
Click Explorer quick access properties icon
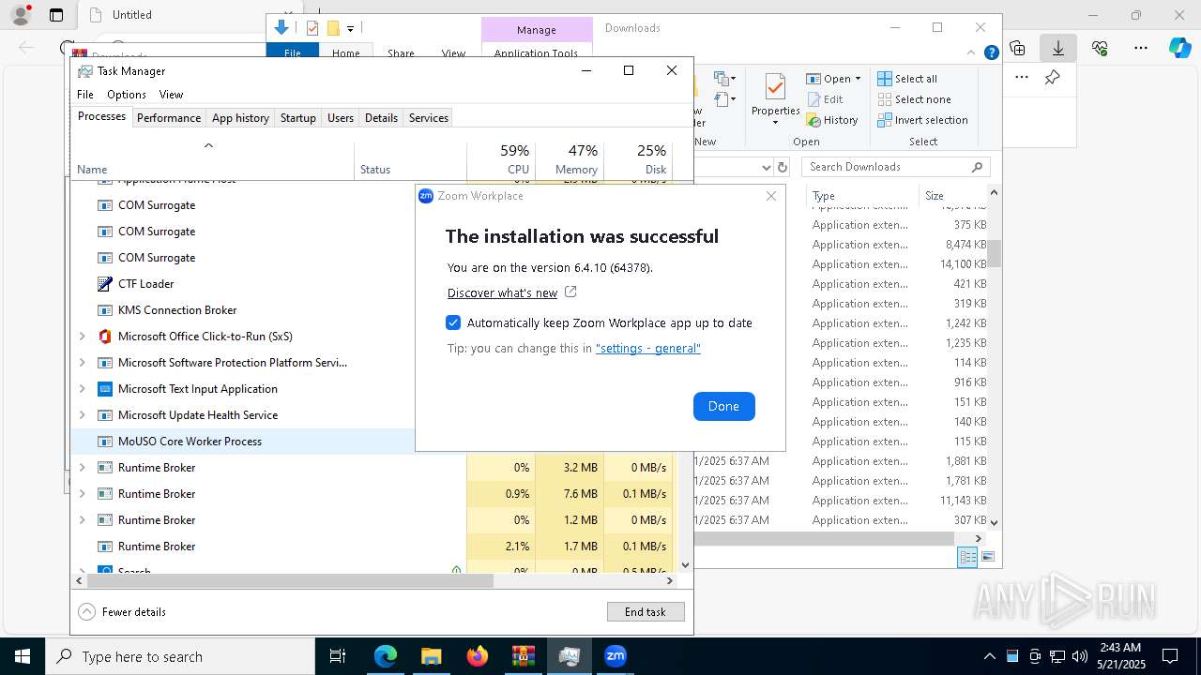[x=312, y=28]
